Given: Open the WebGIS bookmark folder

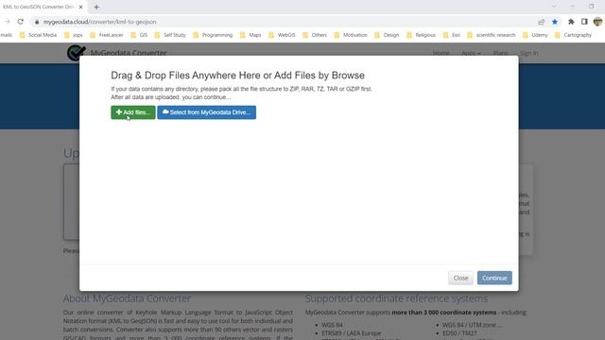Looking at the screenshot, I should [282, 35].
